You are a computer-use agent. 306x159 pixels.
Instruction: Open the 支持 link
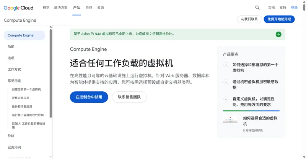(x=283, y=8)
